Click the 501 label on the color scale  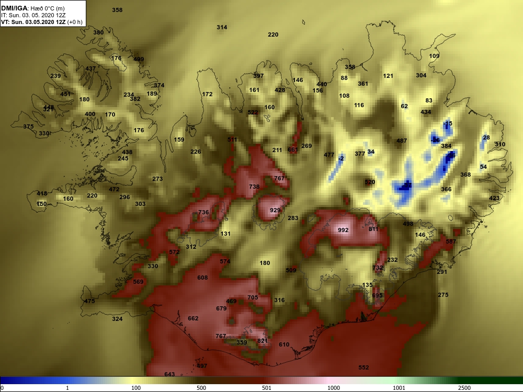tap(267, 388)
